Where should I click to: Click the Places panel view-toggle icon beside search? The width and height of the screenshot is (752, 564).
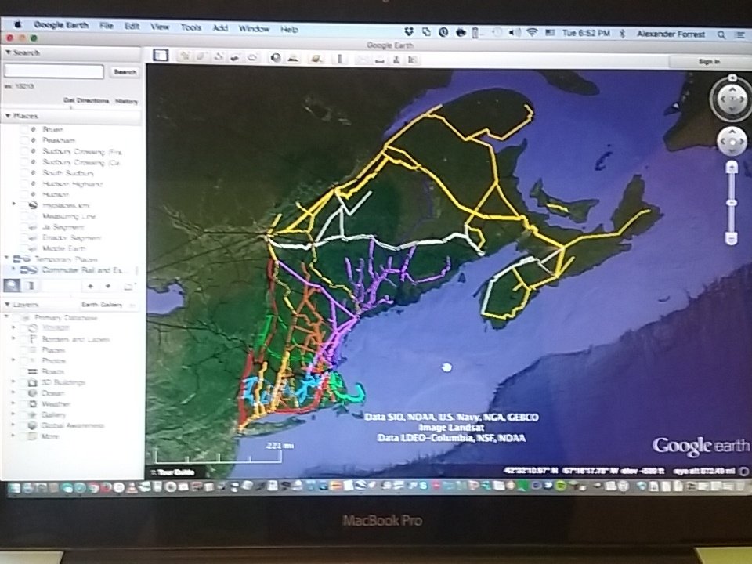pos(31,286)
